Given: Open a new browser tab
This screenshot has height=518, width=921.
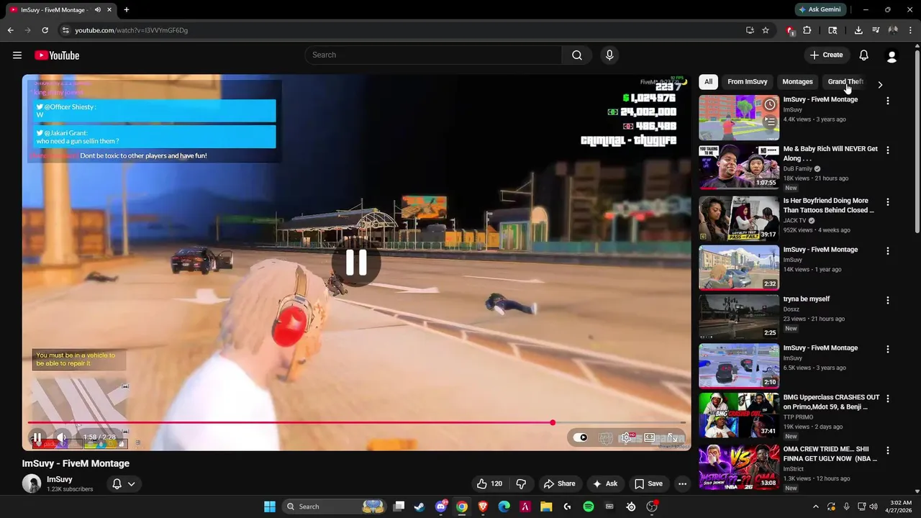Looking at the screenshot, I should tap(127, 10).
